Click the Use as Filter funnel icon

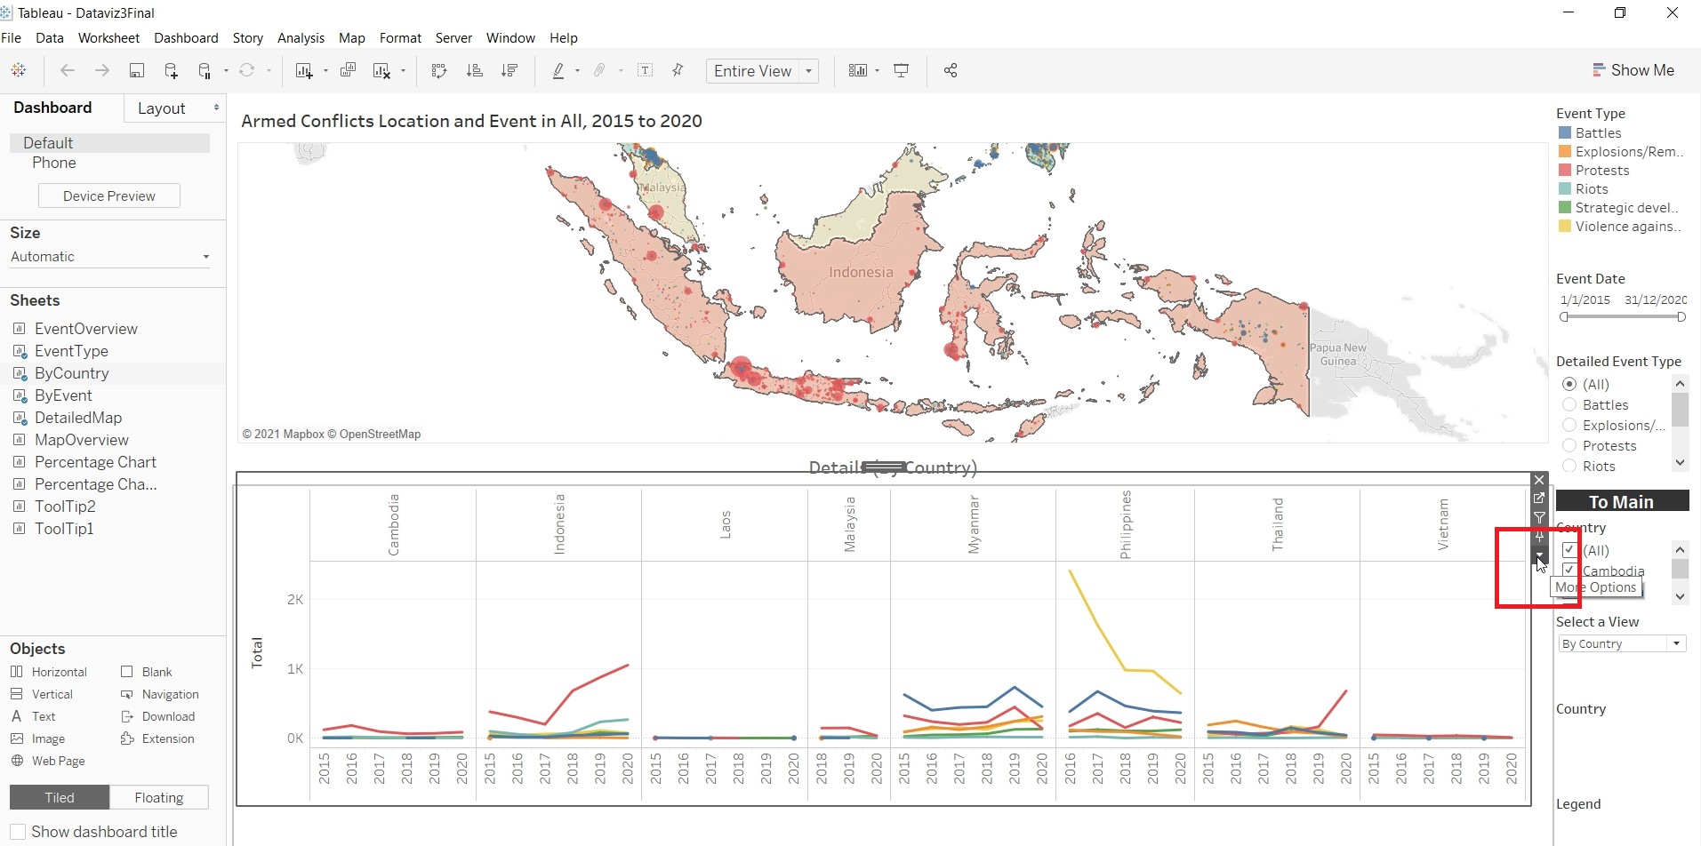coord(1539,517)
